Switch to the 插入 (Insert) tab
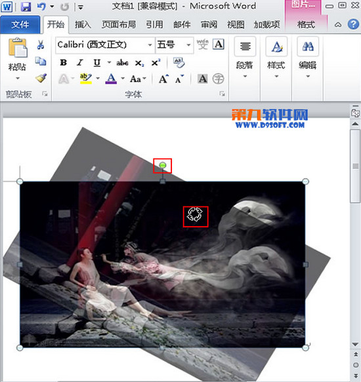This screenshot has height=382, width=361. [83, 25]
